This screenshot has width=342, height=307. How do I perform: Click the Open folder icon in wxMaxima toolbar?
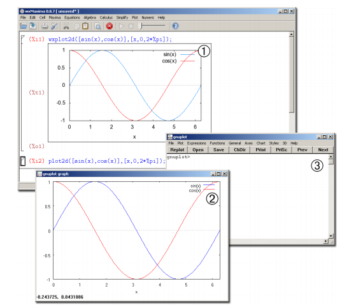point(24,26)
